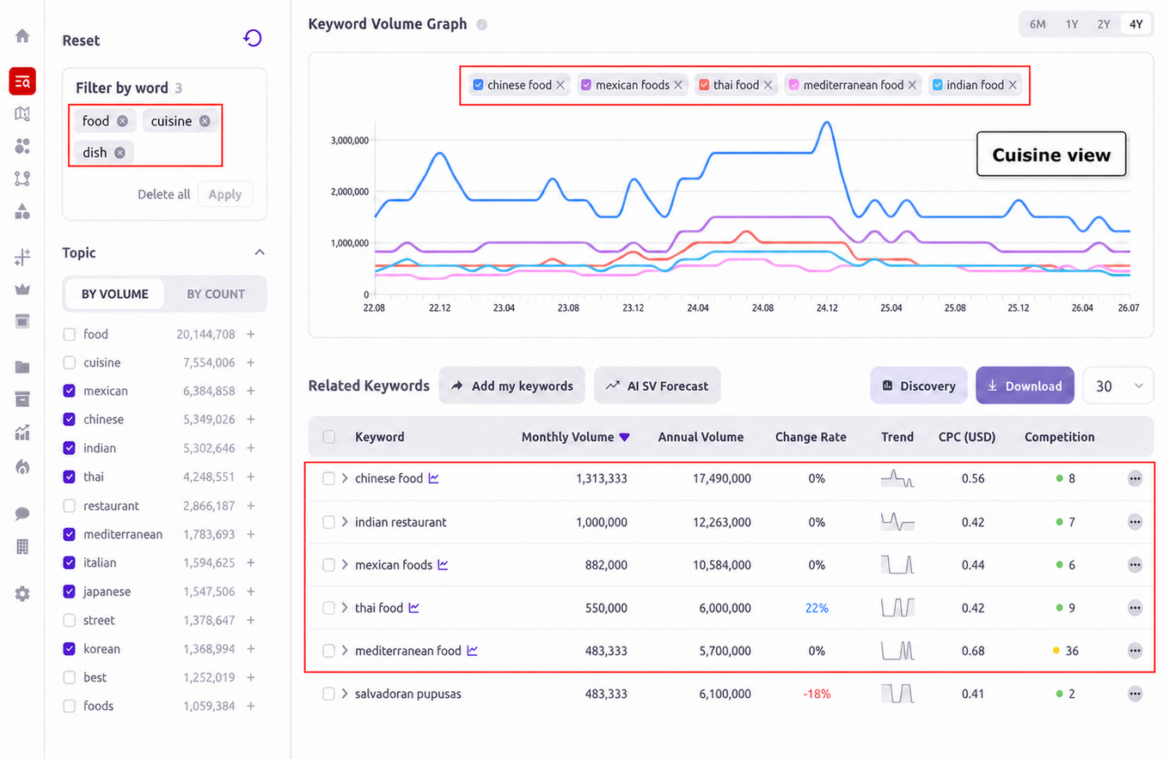Click the graph icon next to 'mediterranean food' row
The height and width of the screenshot is (759, 1169).
[472, 650]
